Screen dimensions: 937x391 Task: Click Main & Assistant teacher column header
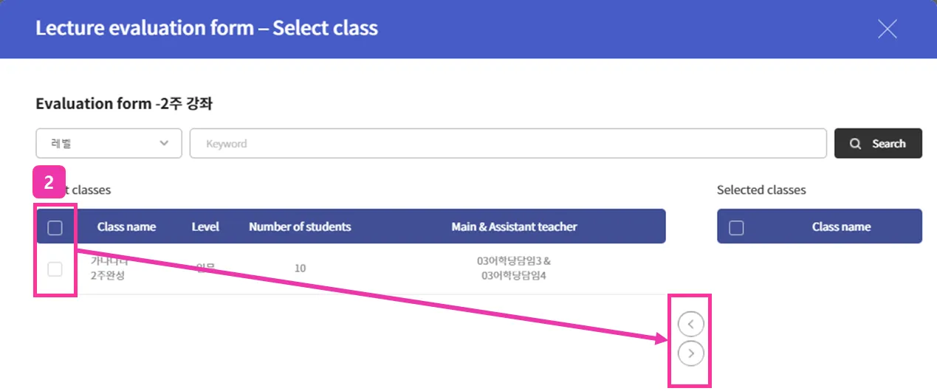pyautogui.click(x=514, y=226)
